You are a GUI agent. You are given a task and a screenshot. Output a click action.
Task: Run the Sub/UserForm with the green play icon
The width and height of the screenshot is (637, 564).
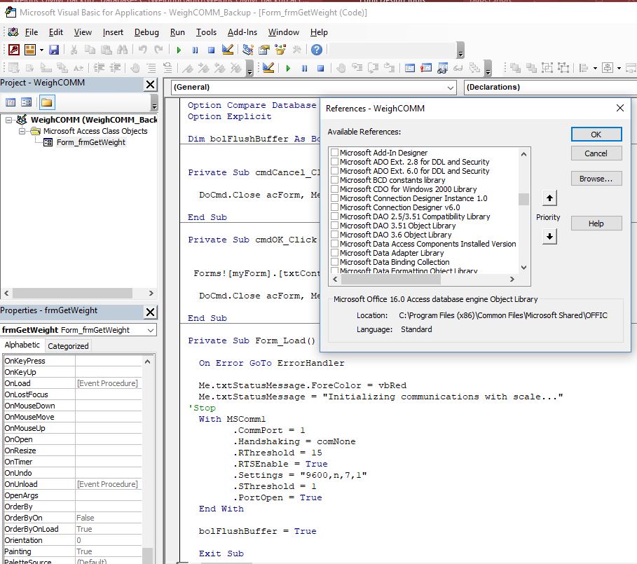tap(179, 49)
